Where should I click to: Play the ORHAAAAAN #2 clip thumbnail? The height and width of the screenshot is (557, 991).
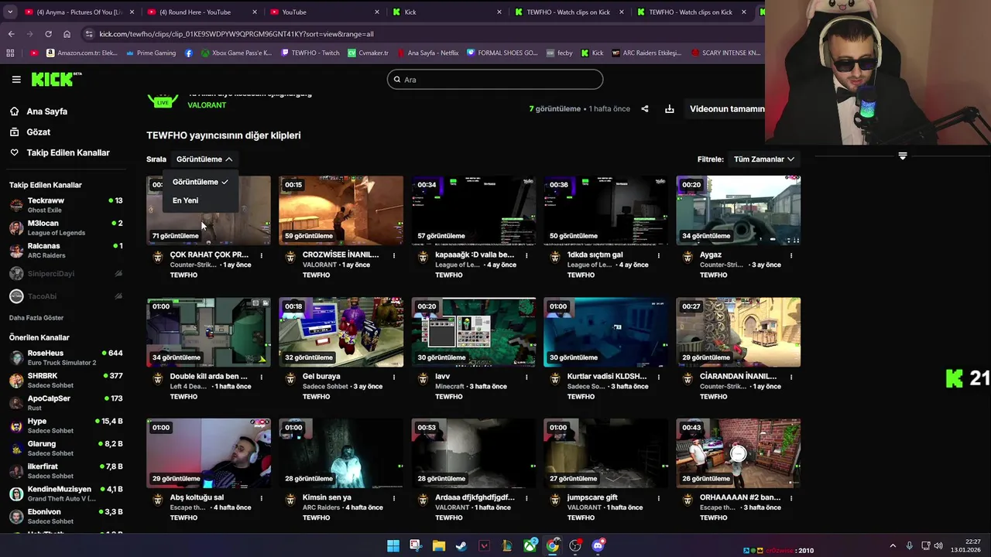tap(738, 453)
